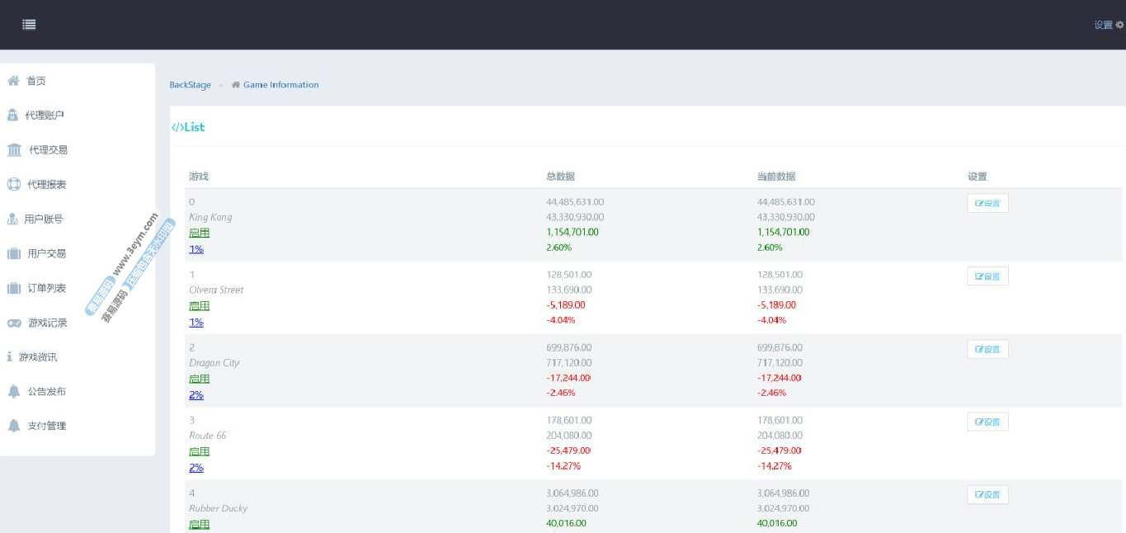Click the 2% rate link under Dragon City
Viewport: 1126px width, 533px height.
(x=196, y=395)
